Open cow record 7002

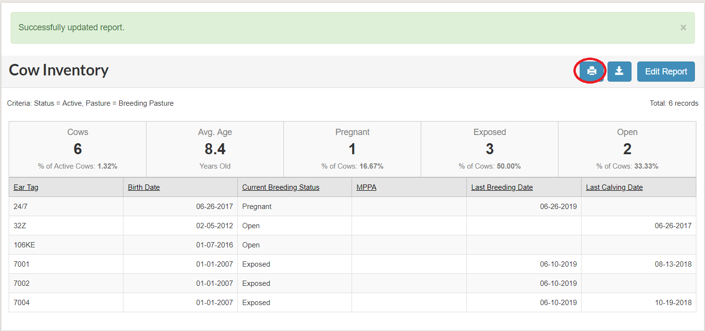(19, 283)
